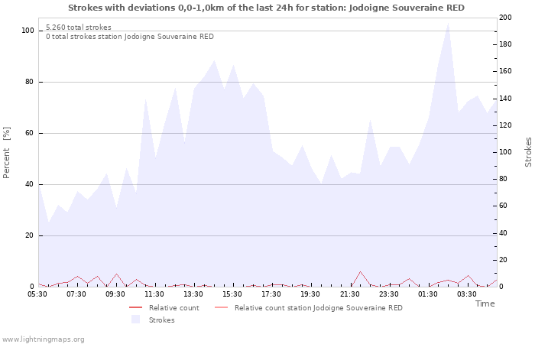Click the 11:30 time axis label
Screen dimensions: 535x344
click(154, 294)
